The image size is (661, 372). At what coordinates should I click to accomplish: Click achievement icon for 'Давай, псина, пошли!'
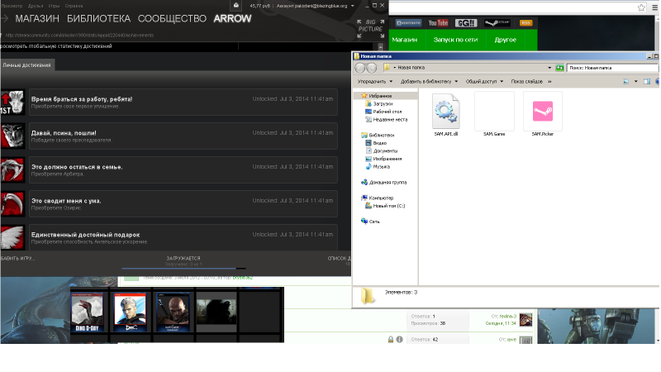[x=12, y=136]
